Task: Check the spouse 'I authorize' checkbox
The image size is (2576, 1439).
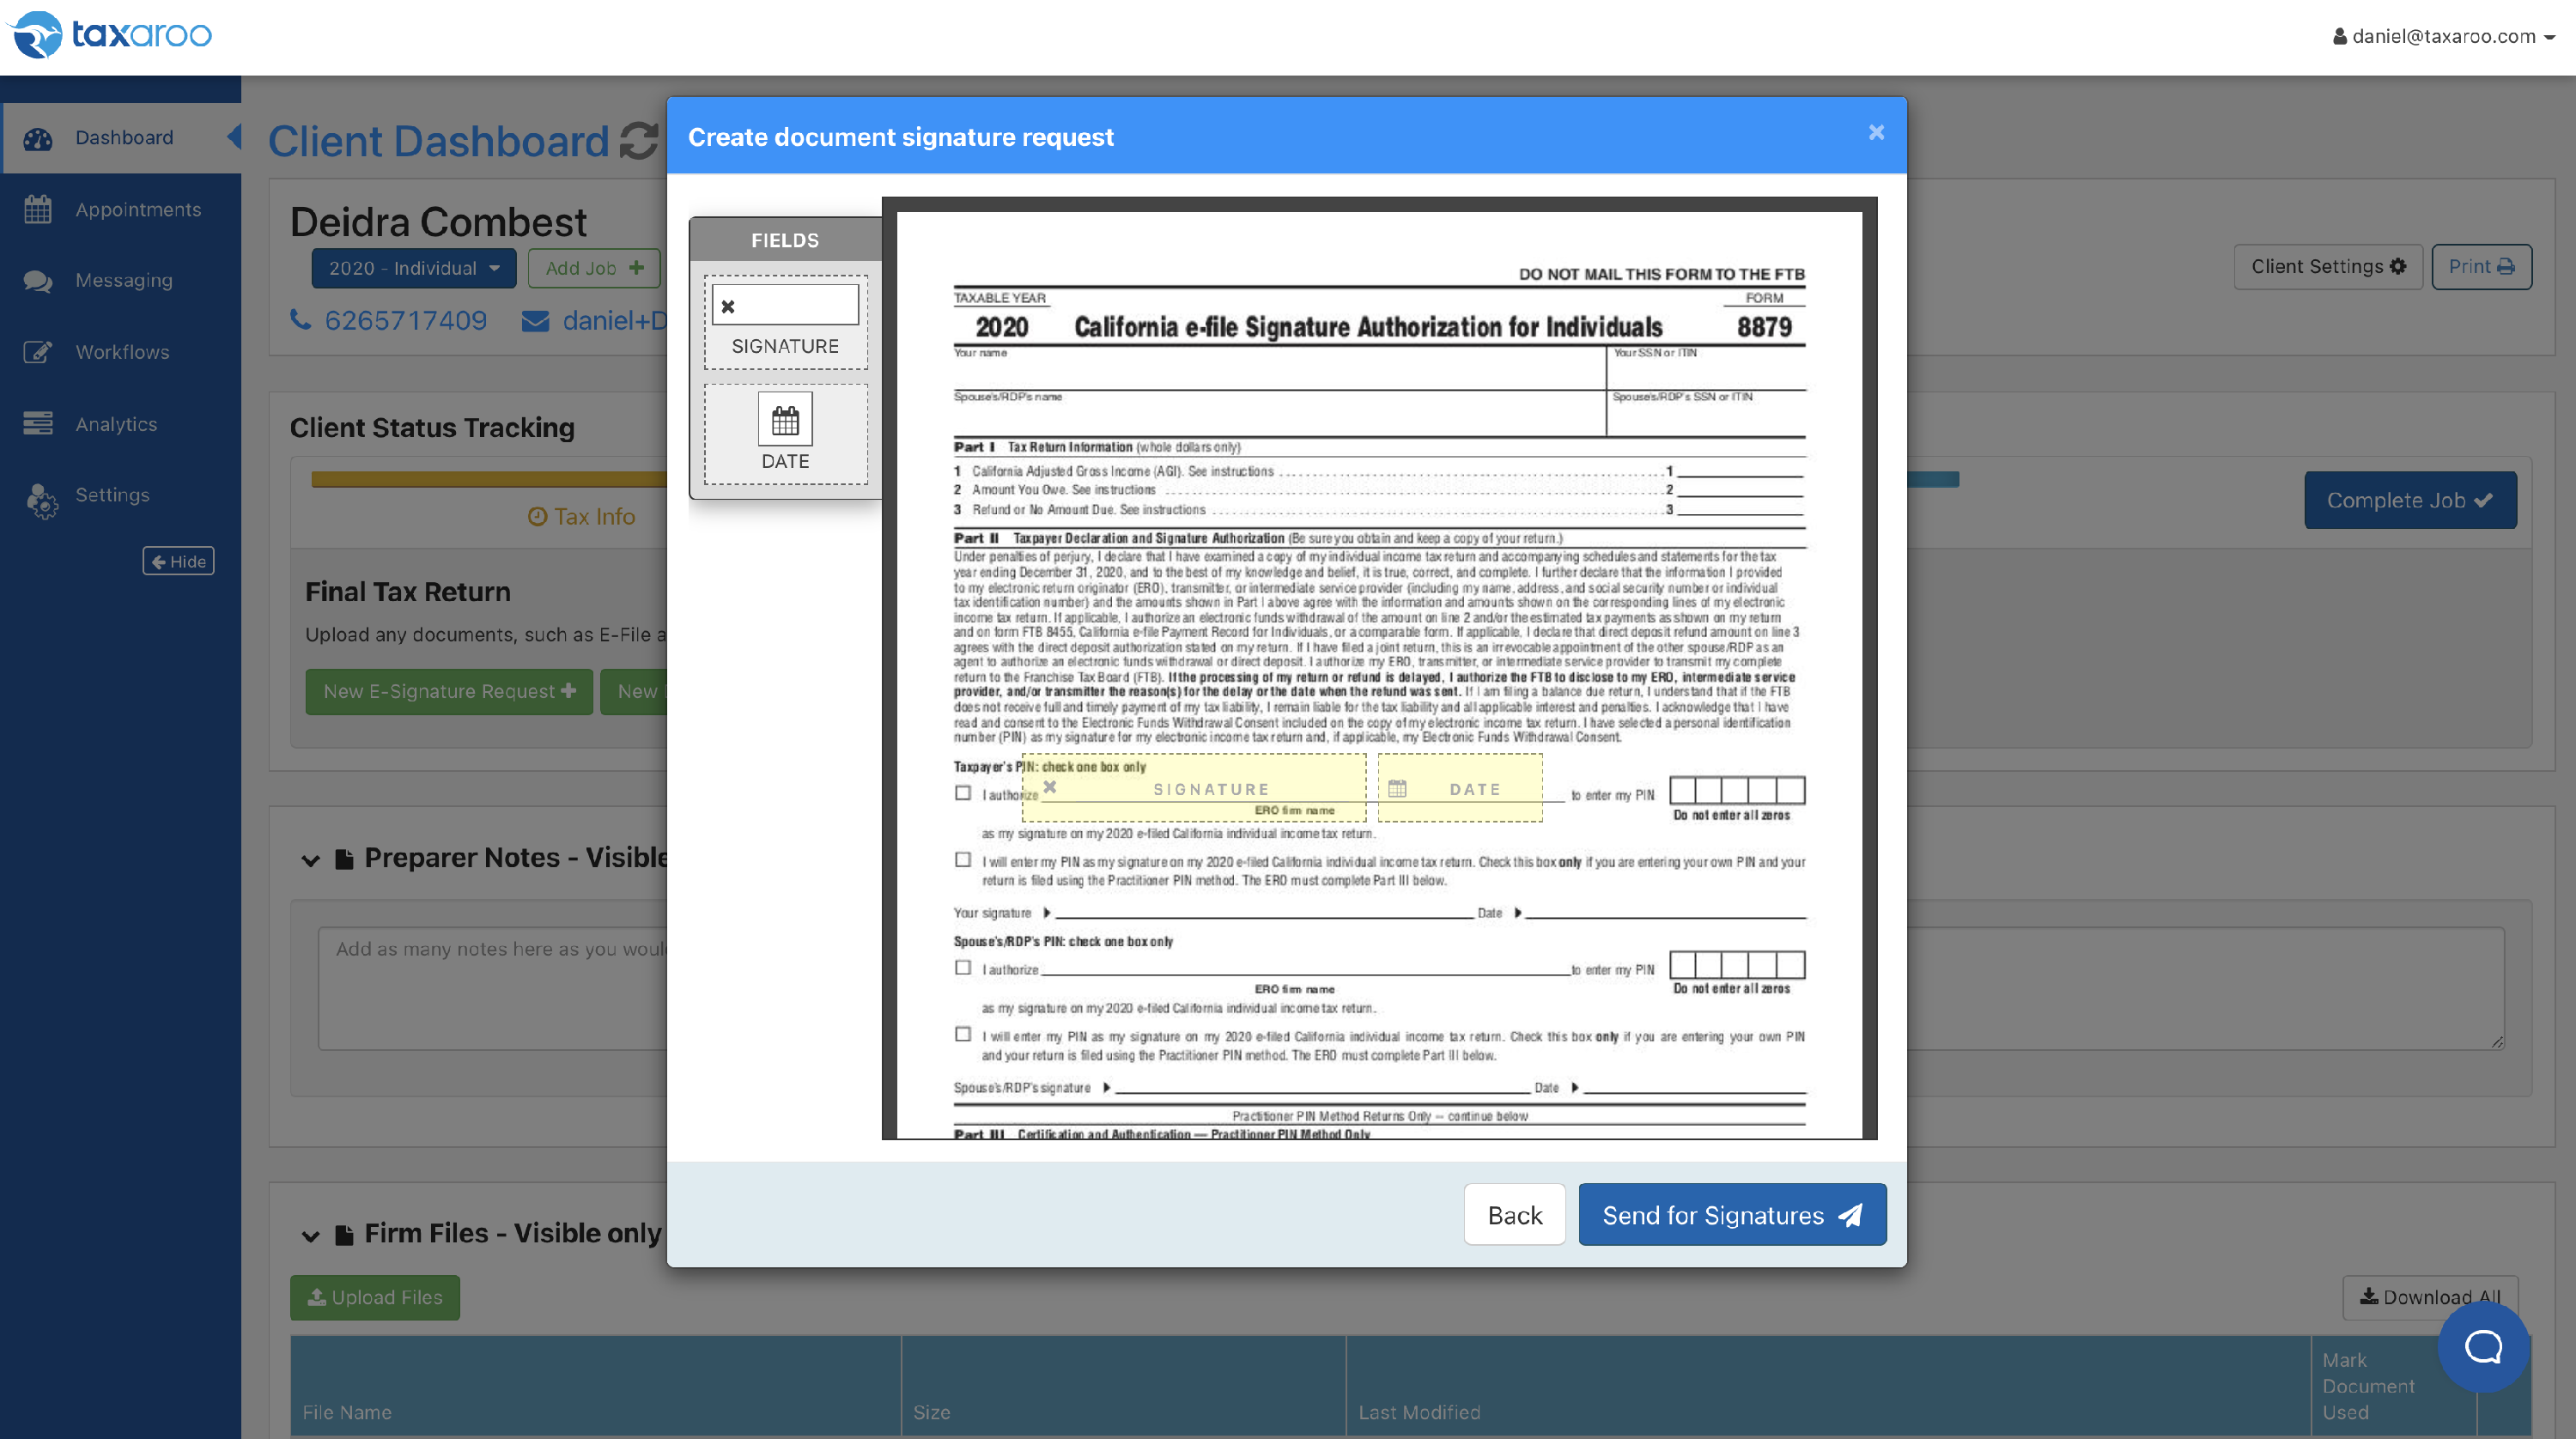Action: (x=963, y=968)
